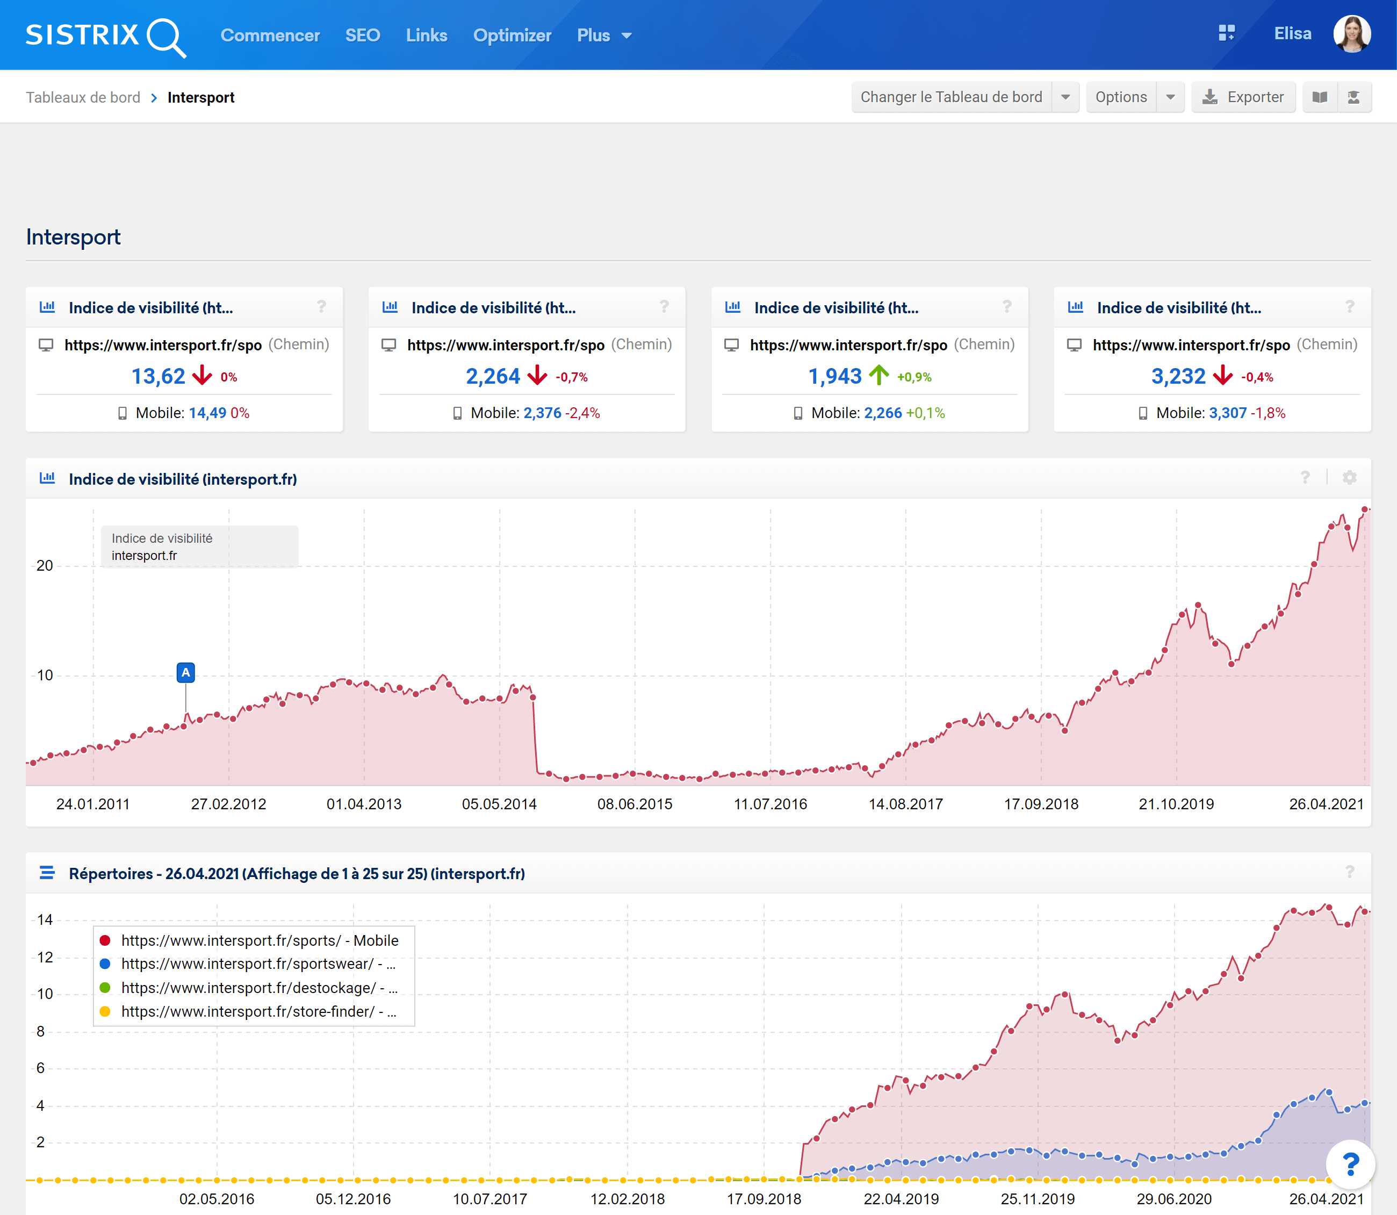Click the 2,264 visibility value
Screen dimensions: 1397x1215
493,376
